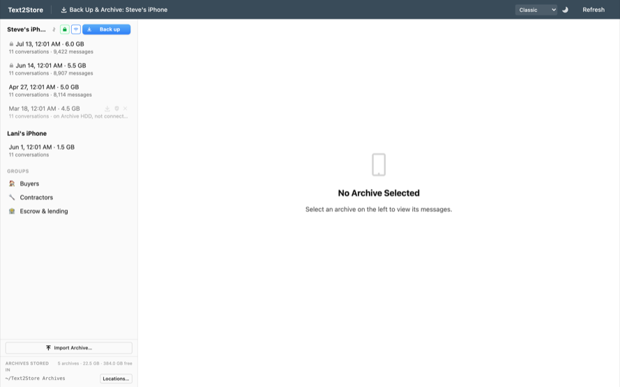The image size is (620, 387).
Task: Click '11 conversations · 8,114 messages' text
Action: point(50,95)
